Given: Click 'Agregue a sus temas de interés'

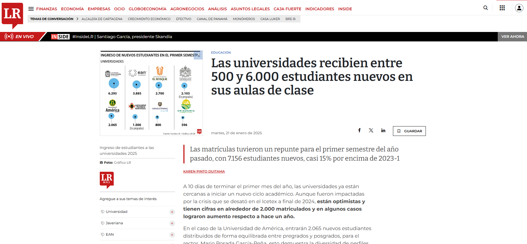Looking at the screenshot, I should [x=128, y=199].
